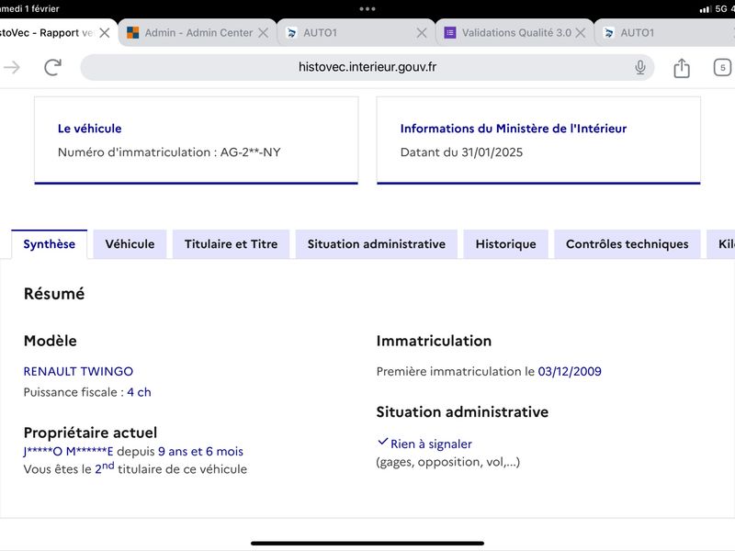Tap the home indicator bar at bottom
The width and height of the screenshot is (735, 551).
pyautogui.click(x=367, y=544)
